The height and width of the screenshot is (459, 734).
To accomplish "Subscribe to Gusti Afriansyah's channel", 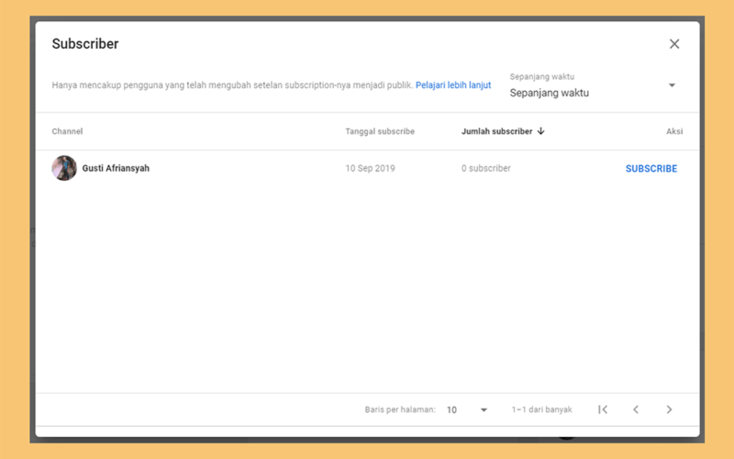I will [x=651, y=169].
